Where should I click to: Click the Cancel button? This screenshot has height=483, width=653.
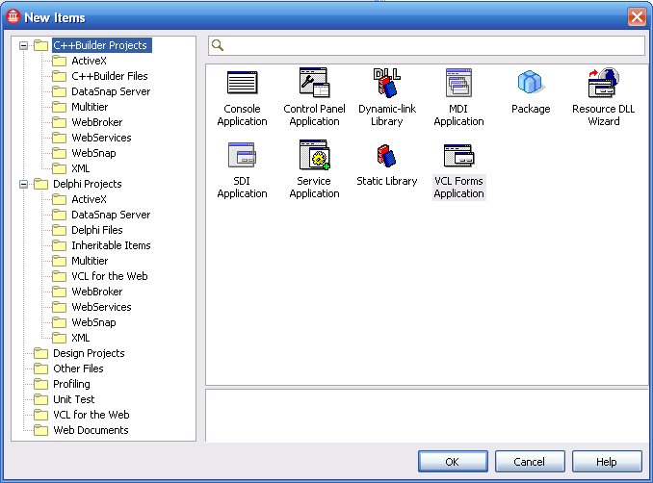coord(530,462)
